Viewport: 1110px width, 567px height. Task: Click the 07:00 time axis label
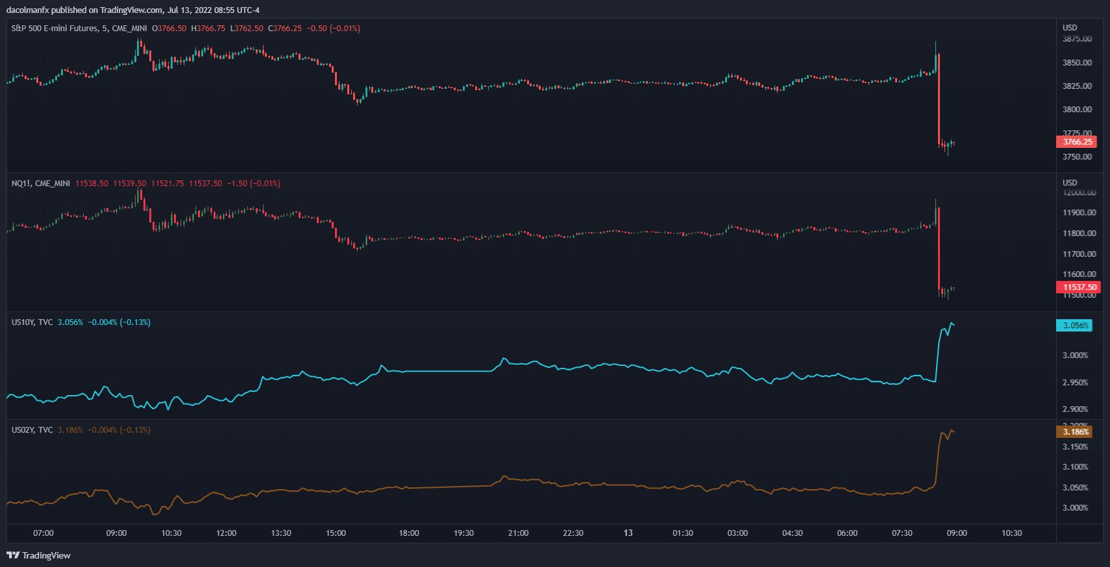pyautogui.click(x=43, y=533)
